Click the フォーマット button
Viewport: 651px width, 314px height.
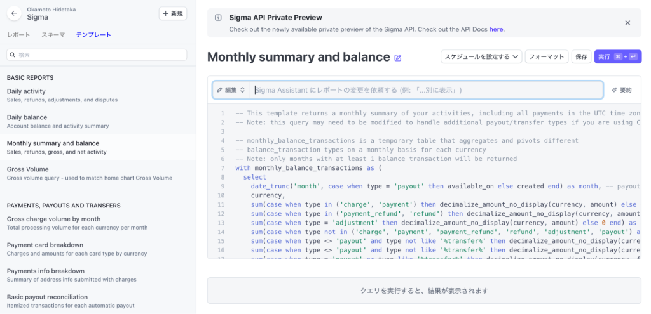click(x=547, y=56)
